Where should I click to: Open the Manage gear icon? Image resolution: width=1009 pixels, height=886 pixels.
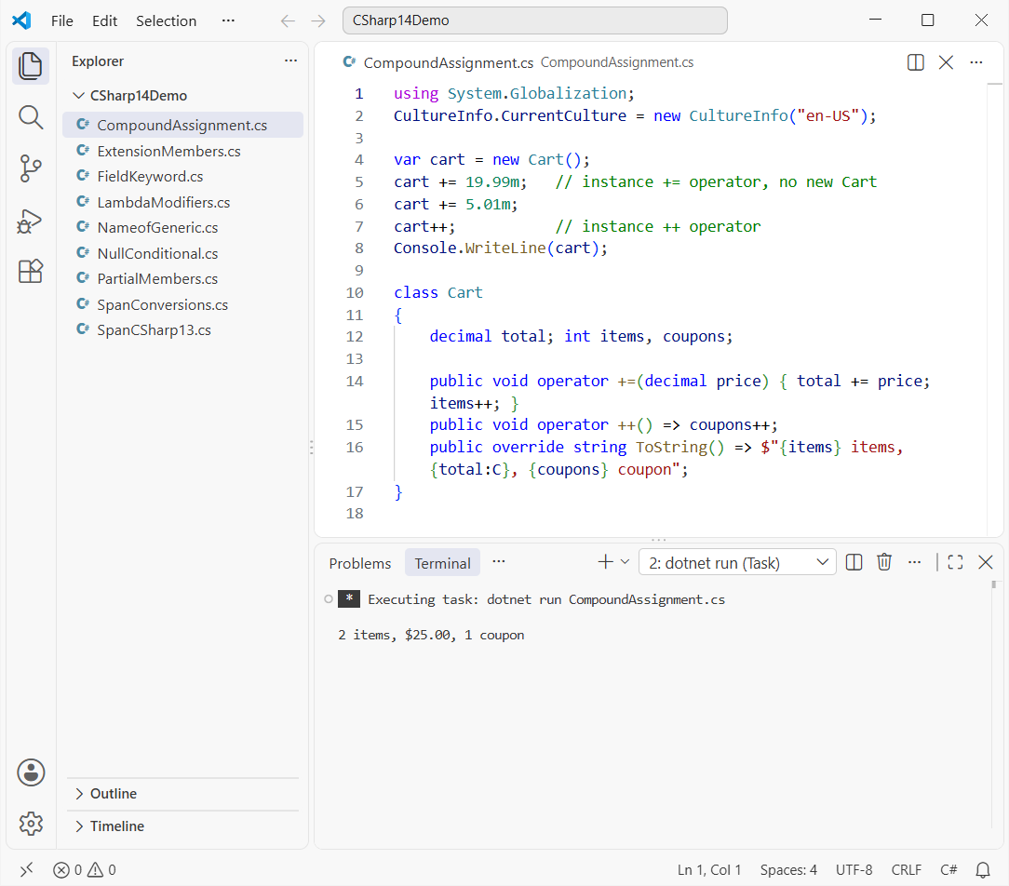[31, 823]
